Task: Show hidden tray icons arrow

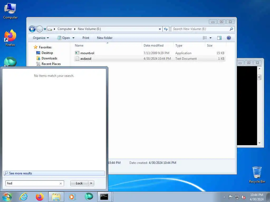Action: (x=224, y=197)
